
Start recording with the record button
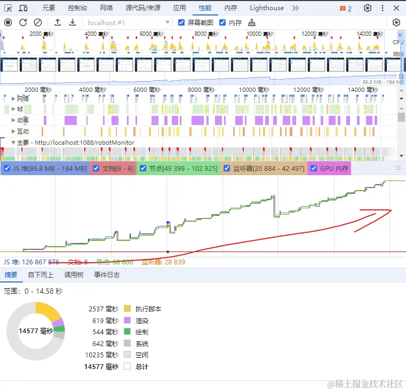click(8, 23)
